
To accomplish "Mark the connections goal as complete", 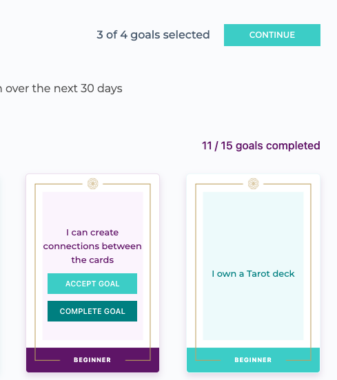I will pyautogui.click(x=92, y=311).
